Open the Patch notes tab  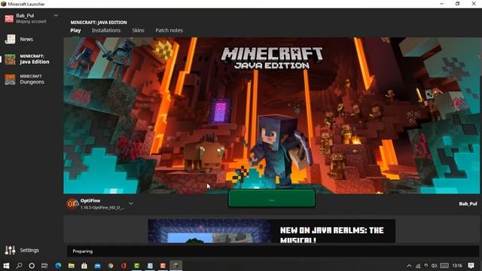tap(169, 30)
